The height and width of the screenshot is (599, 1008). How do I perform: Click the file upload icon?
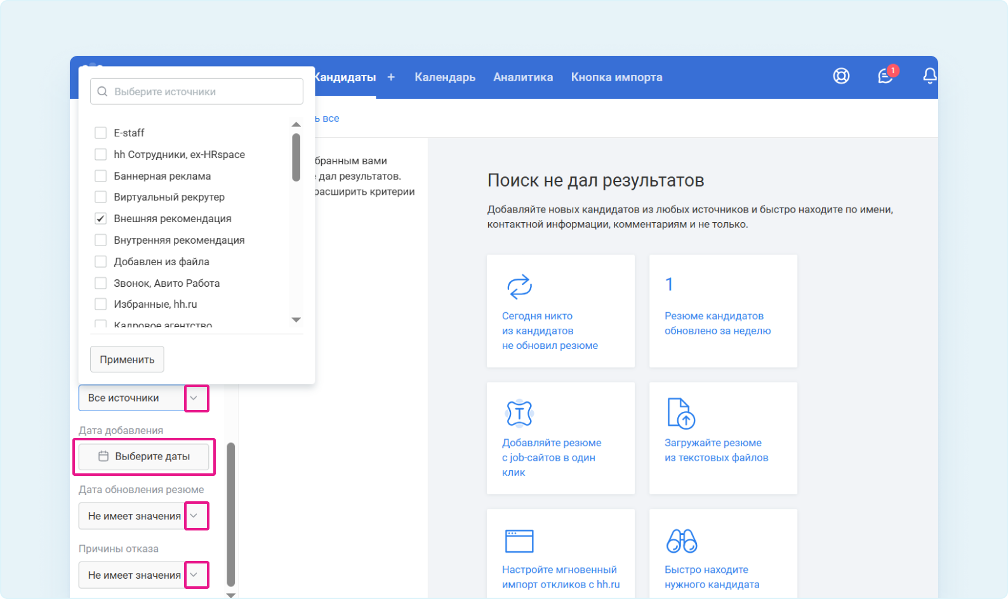(681, 414)
